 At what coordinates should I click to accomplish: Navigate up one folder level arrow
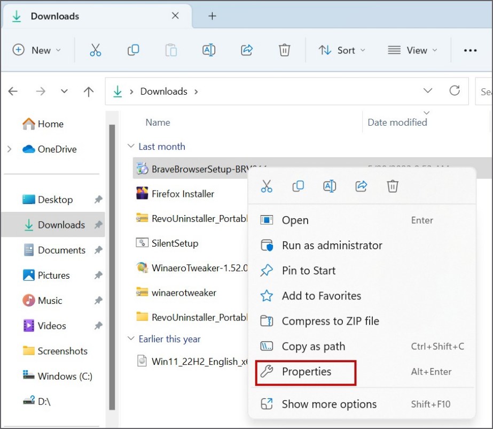(x=89, y=91)
